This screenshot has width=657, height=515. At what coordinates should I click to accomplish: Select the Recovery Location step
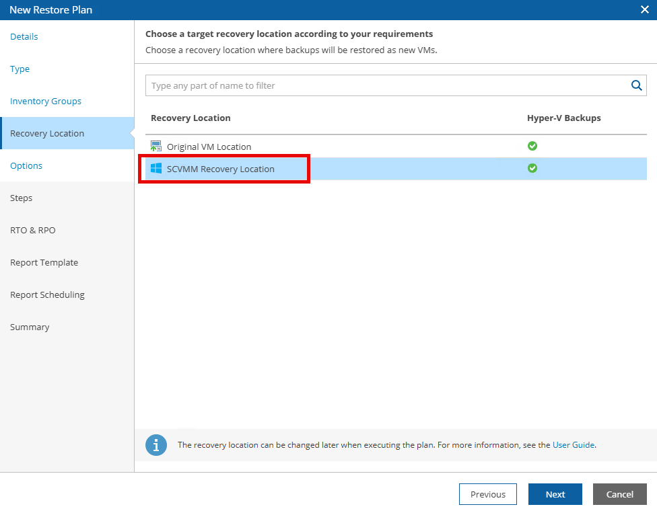tap(47, 133)
